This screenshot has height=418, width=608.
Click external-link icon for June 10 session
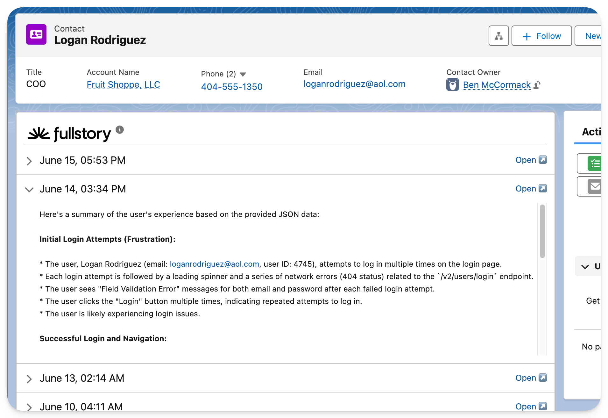(543, 406)
